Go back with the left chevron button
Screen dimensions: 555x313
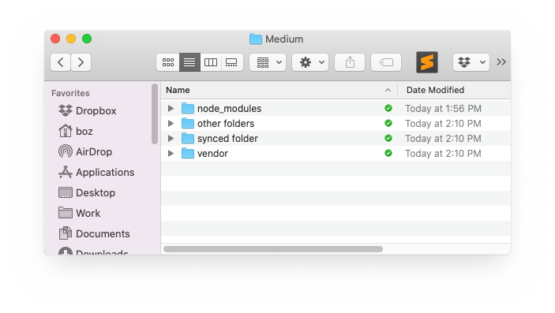60,62
